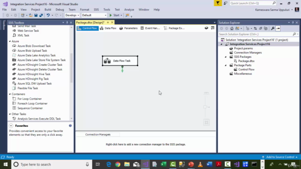Click the SSIS Toolbox button on designer
The image size is (301, 169).
pyautogui.click(x=213, y=28)
